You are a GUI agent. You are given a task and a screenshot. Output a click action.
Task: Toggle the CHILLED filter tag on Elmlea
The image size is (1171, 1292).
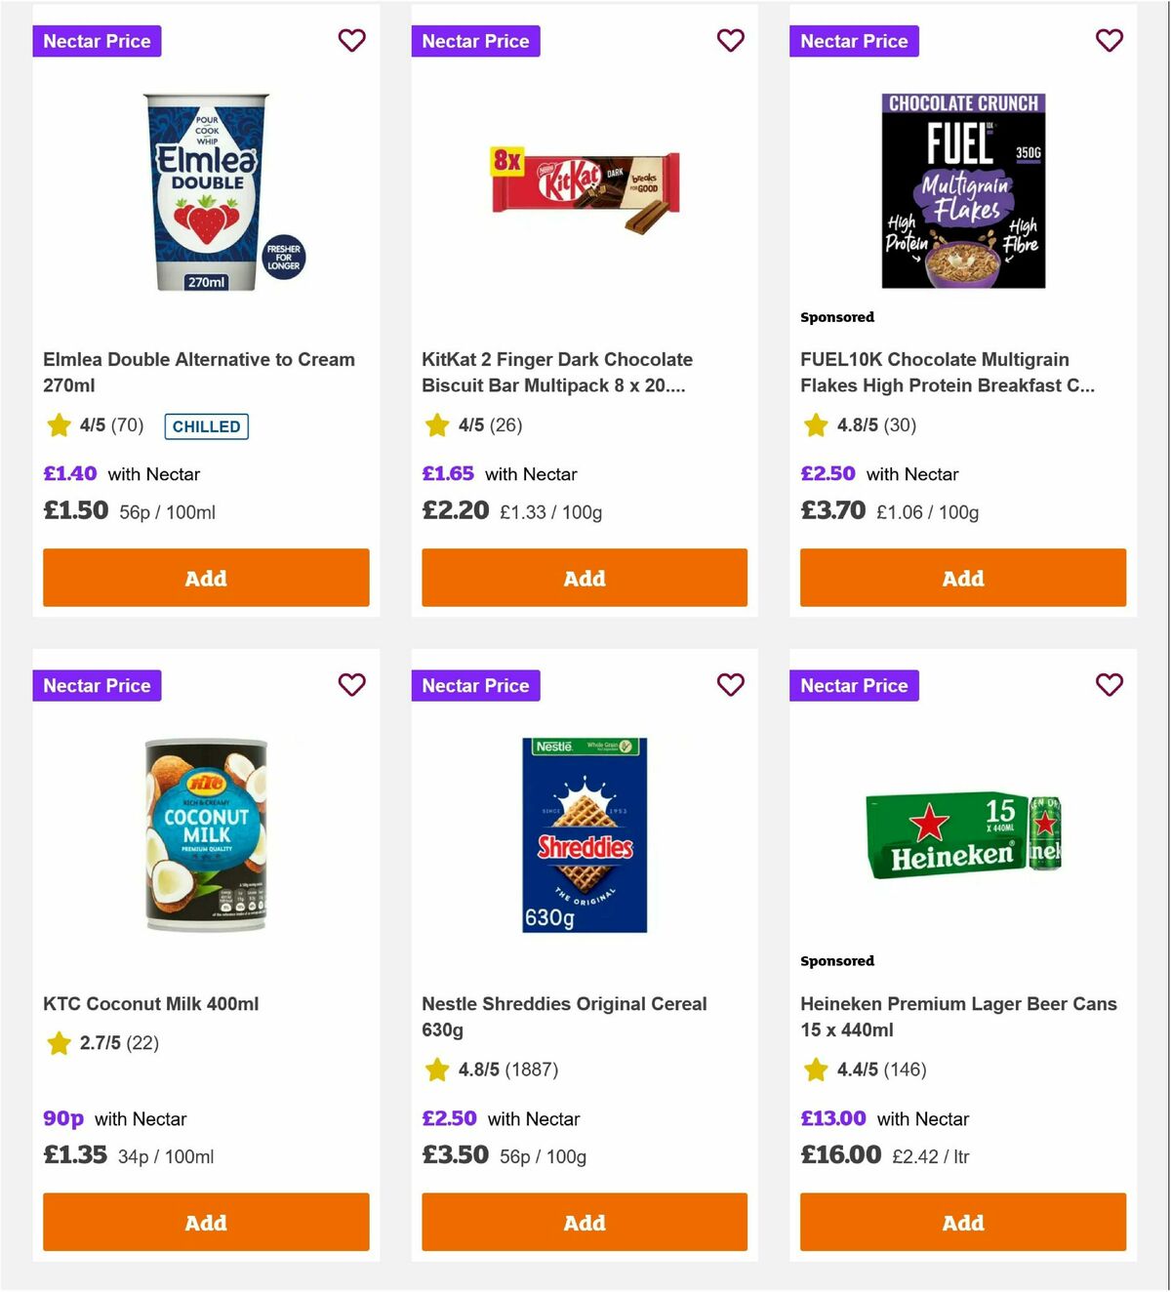(x=206, y=426)
